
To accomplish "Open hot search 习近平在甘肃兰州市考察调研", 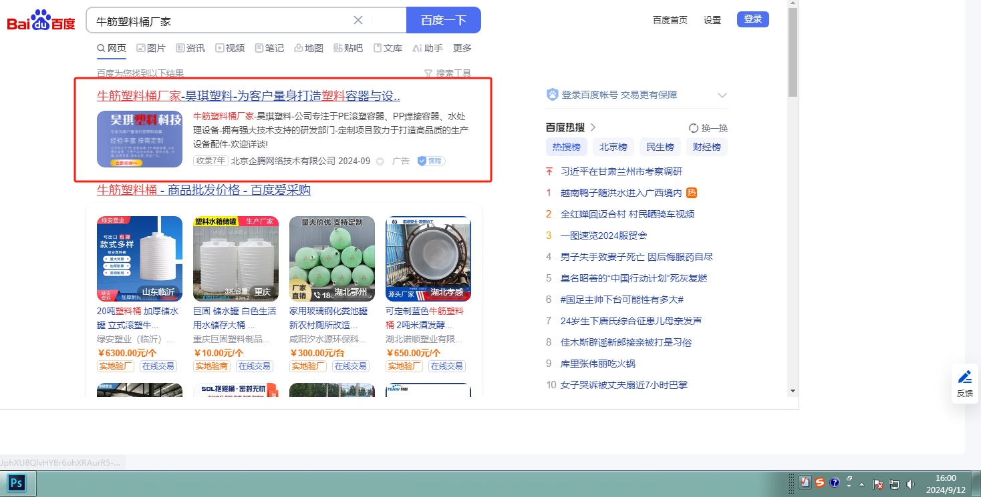I will coord(621,171).
